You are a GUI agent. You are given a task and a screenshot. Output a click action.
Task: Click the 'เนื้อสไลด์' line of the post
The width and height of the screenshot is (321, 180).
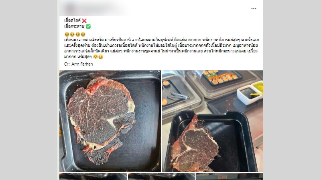coord(73,20)
